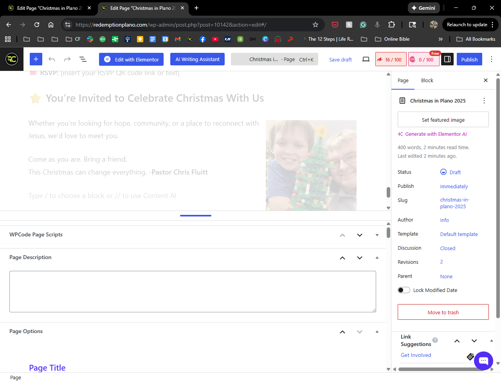Expand the WPCode Page Scripts panel
This screenshot has width=501, height=382.
(377, 235)
